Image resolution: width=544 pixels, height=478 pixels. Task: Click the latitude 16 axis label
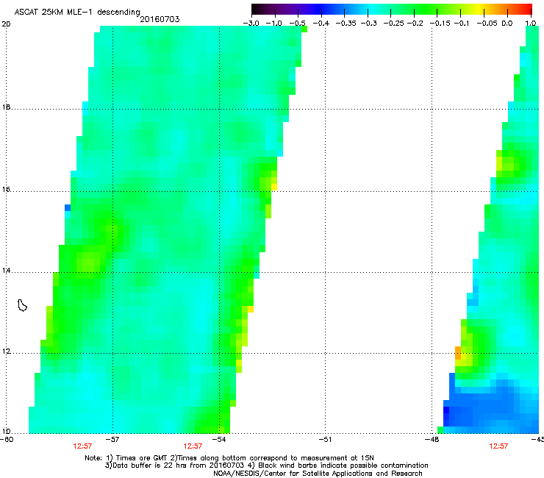(x=6, y=190)
